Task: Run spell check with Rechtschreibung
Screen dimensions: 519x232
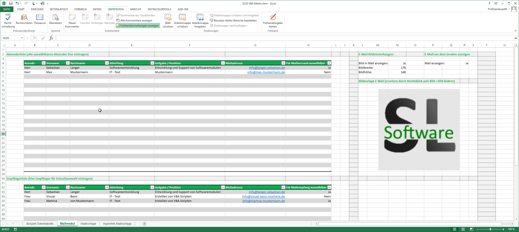Action: point(8,21)
